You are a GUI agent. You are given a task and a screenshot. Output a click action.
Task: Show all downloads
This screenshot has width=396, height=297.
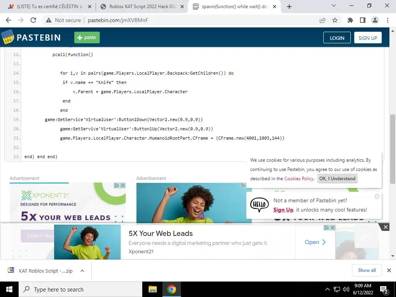tap(367, 270)
